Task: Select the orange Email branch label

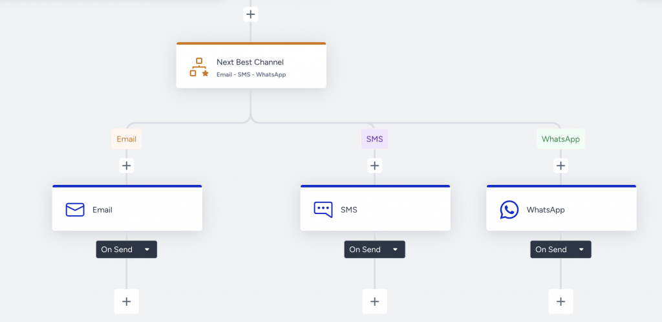Action: [127, 139]
